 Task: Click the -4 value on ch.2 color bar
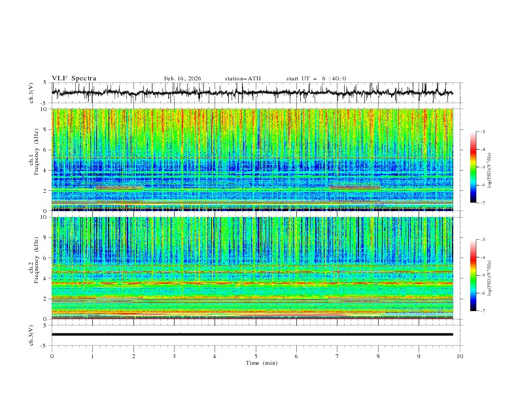(482, 258)
